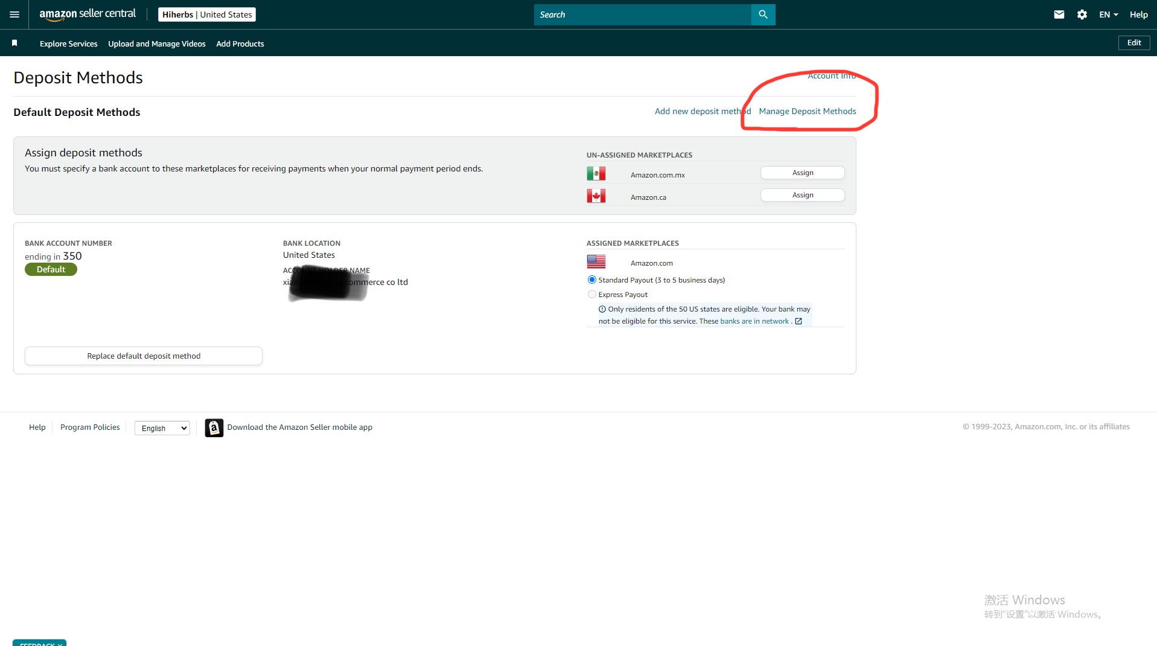Open the settings gear icon

click(x=1082, y=14)
